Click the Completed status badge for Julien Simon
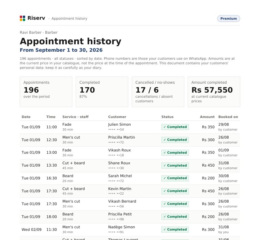This screenshot has height=240, width=260. tap(175, 127)
